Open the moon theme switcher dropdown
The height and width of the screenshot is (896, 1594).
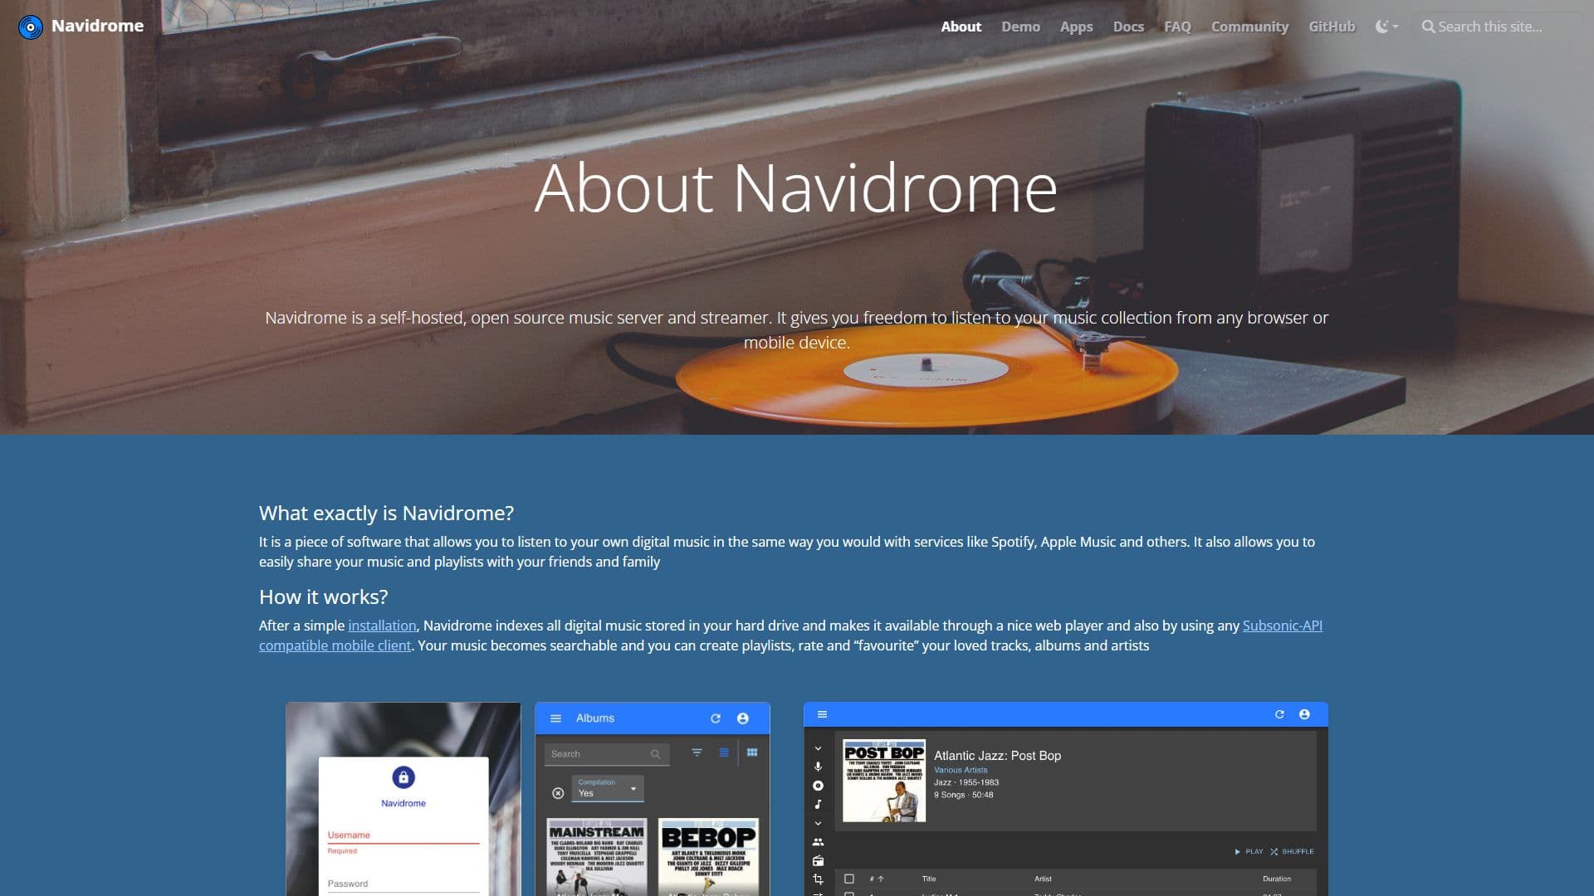click(1386, 27)
